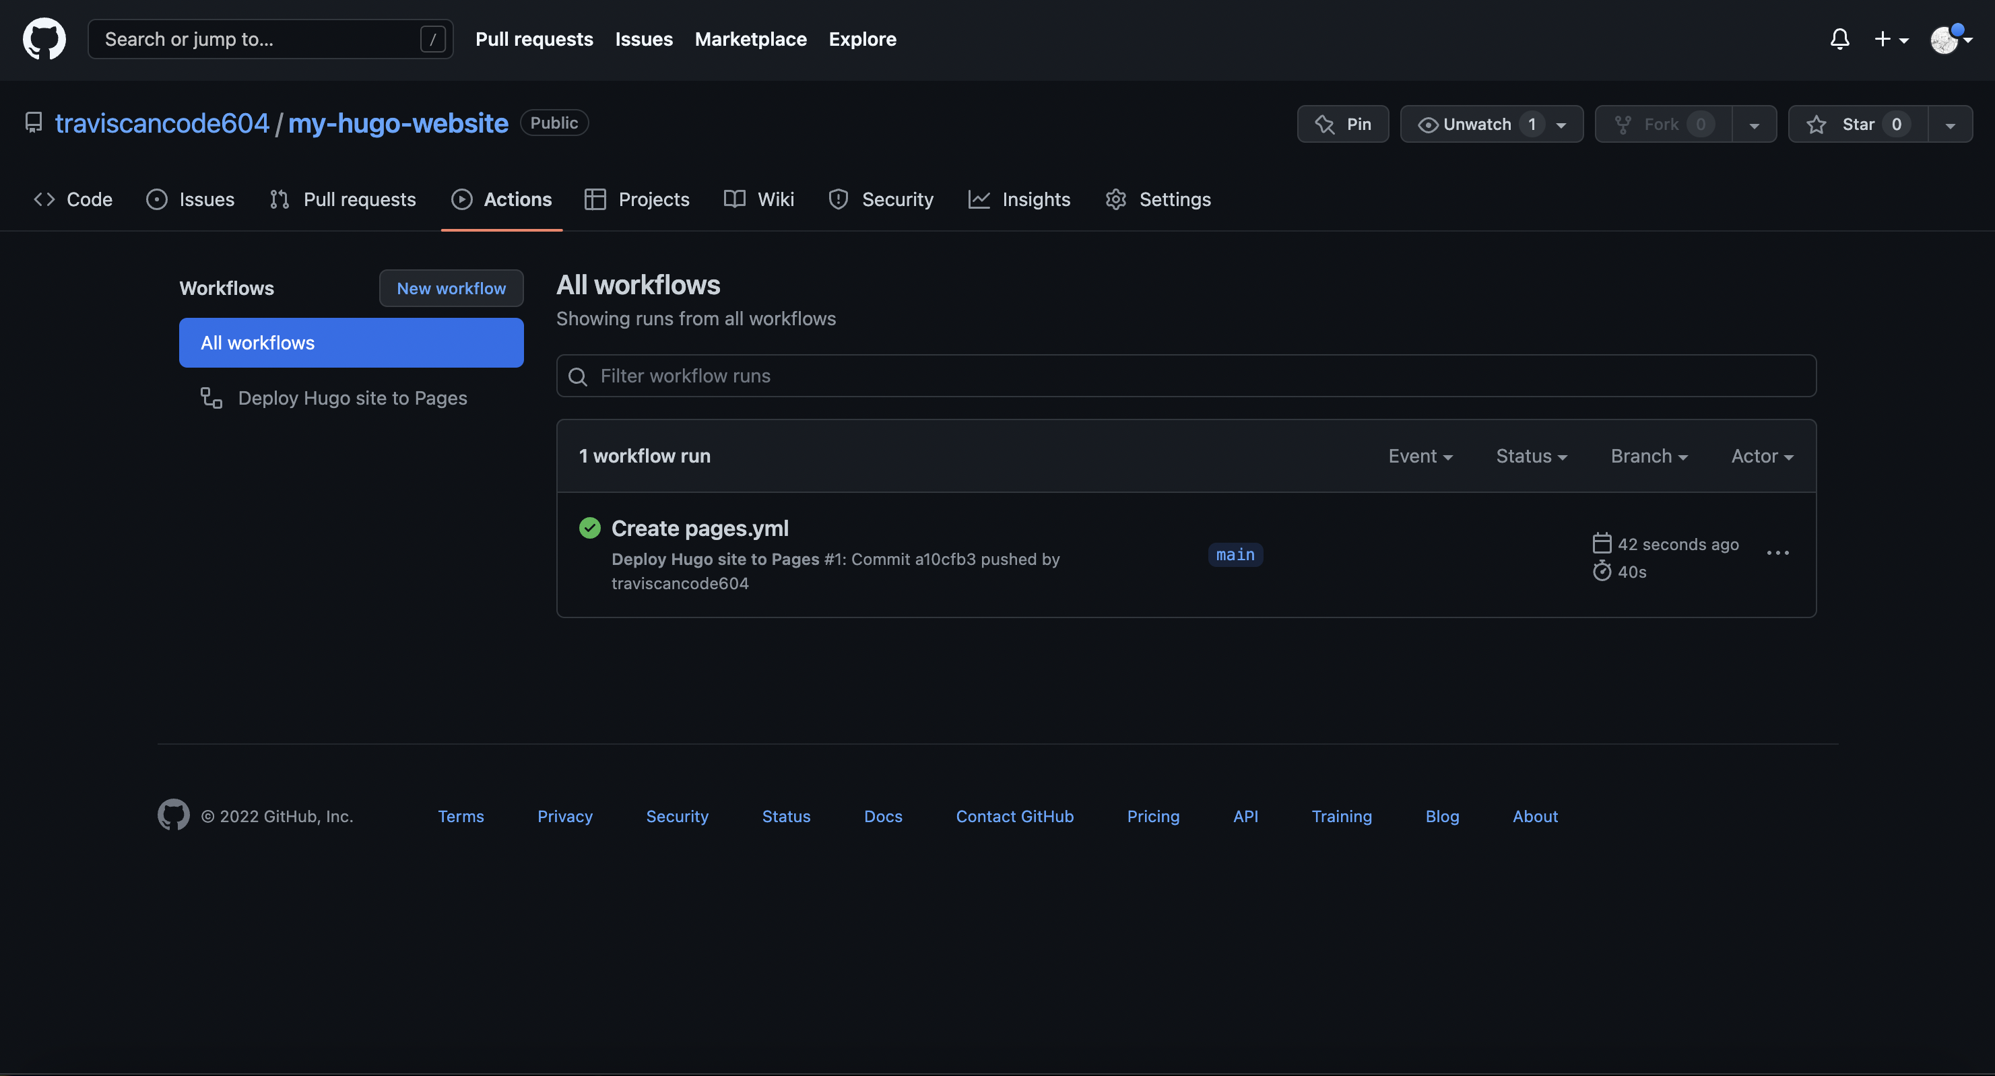
Task: Open the Docs footer link
Action: [883, 816]
